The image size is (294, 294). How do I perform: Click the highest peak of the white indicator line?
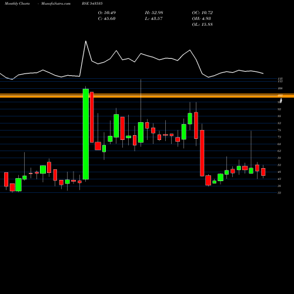click(86, 41)
